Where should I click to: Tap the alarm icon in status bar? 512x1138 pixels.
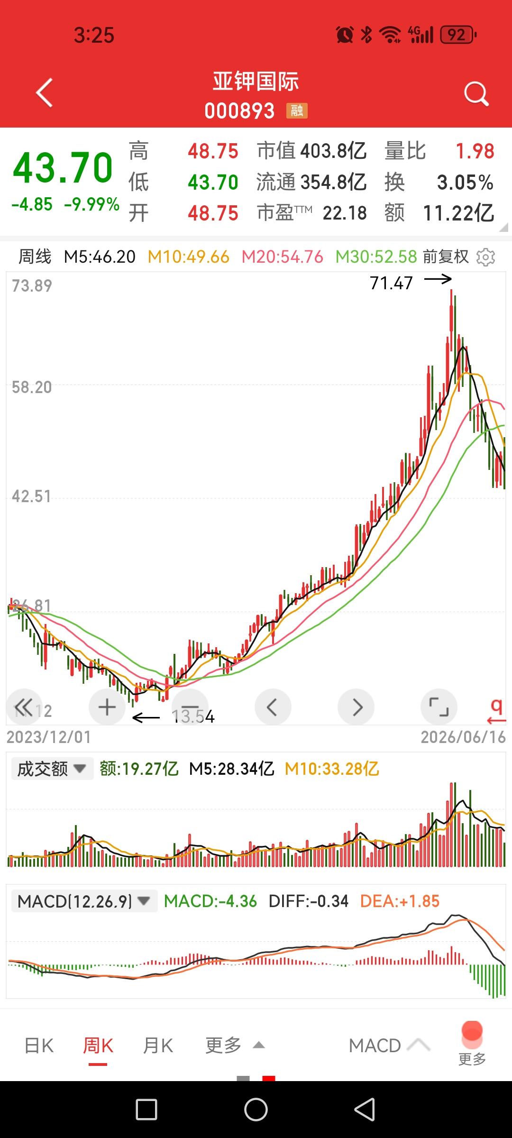tap(345, 35)
